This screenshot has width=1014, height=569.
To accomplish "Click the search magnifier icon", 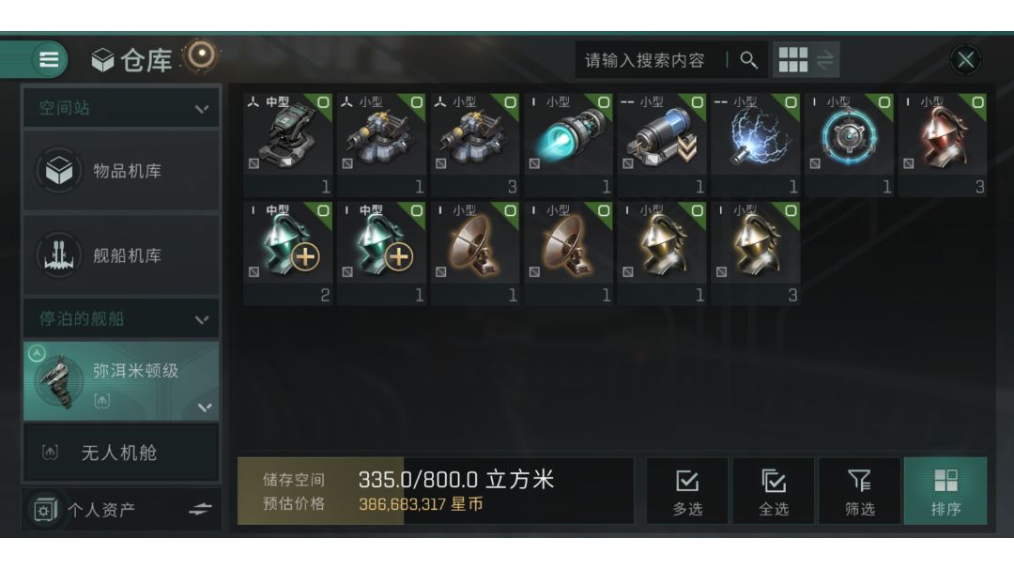I will tap(749, 60).
